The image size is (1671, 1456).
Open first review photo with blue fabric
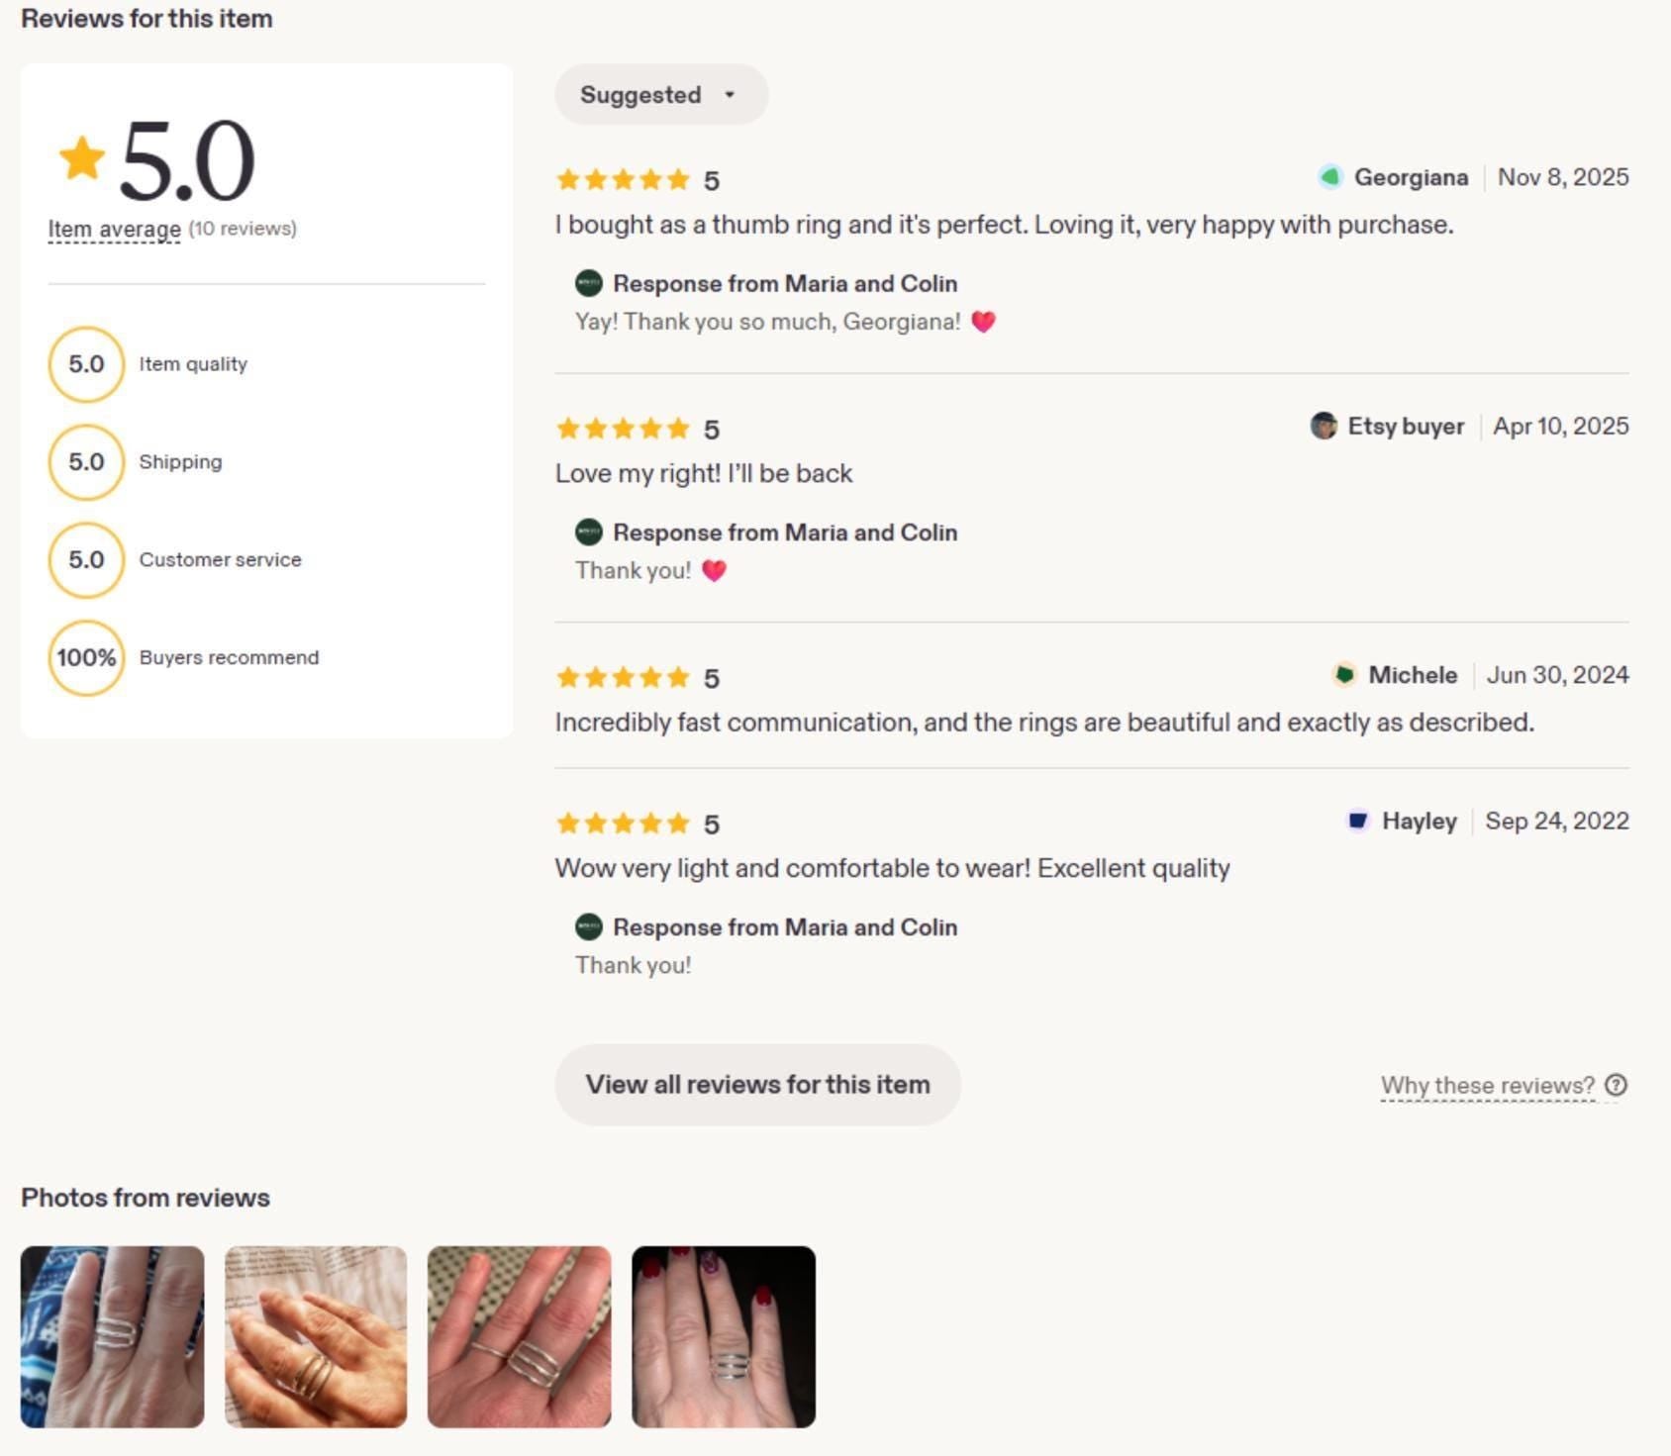(113, 1337)
